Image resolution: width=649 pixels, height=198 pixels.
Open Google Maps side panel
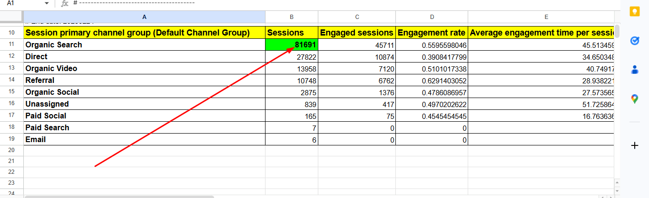(634, 99)
